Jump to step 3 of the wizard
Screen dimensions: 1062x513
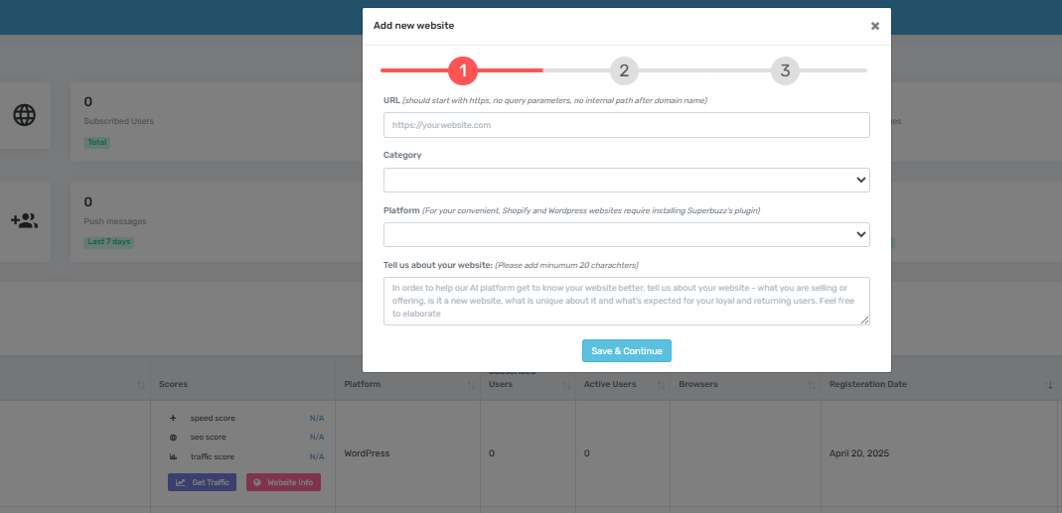[785, 70]
